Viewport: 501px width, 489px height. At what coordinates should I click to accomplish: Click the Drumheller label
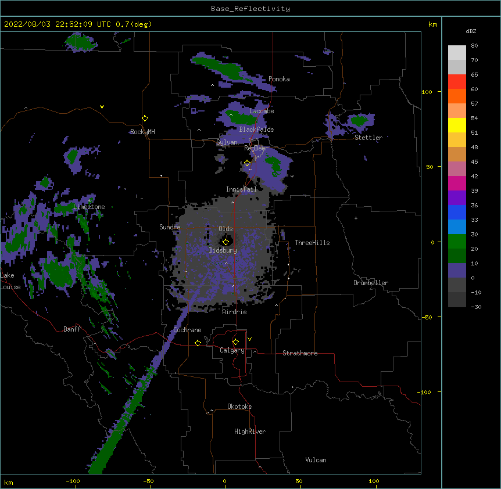(371, 283)
